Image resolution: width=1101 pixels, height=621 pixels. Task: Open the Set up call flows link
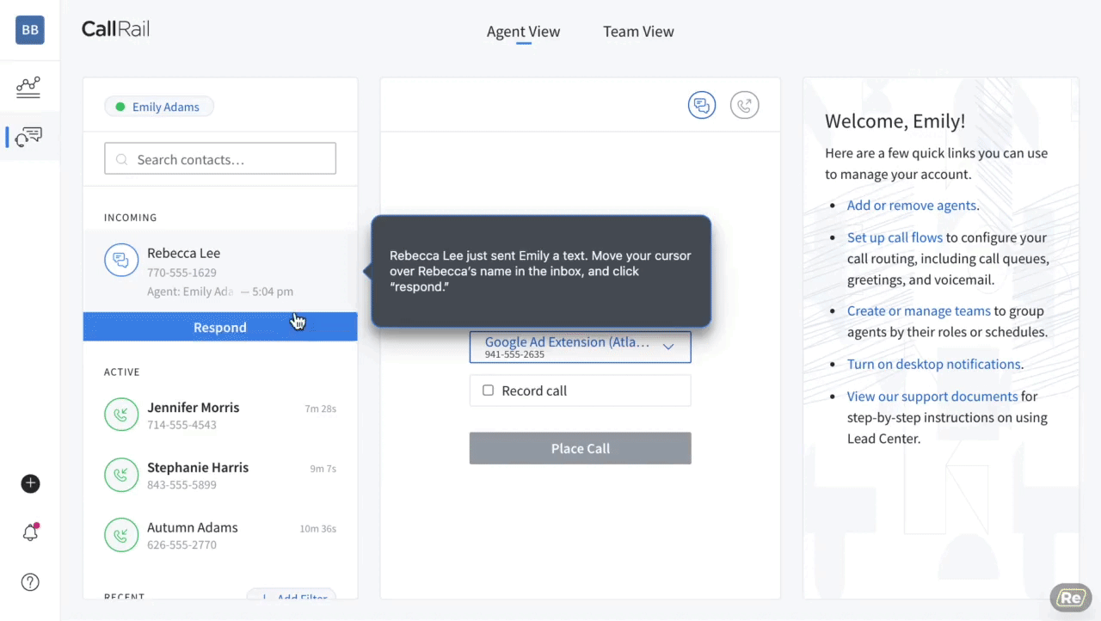tap(895, 237)
